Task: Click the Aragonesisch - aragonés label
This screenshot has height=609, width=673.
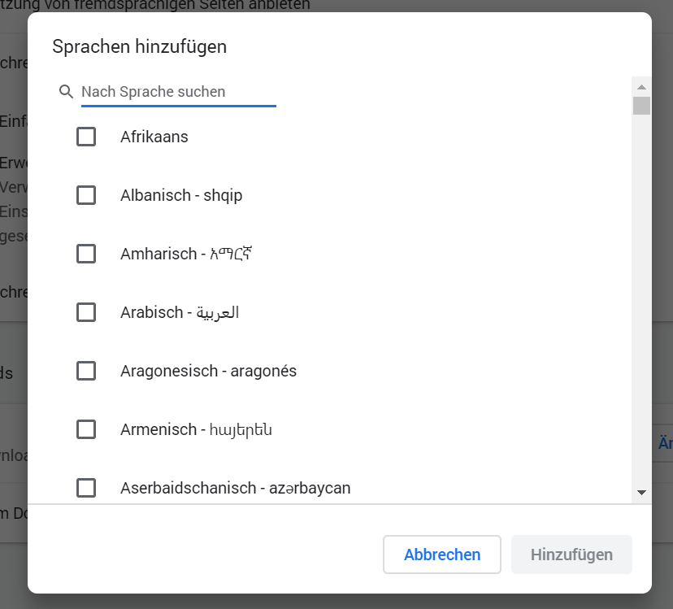Action: tap(208, 371)
